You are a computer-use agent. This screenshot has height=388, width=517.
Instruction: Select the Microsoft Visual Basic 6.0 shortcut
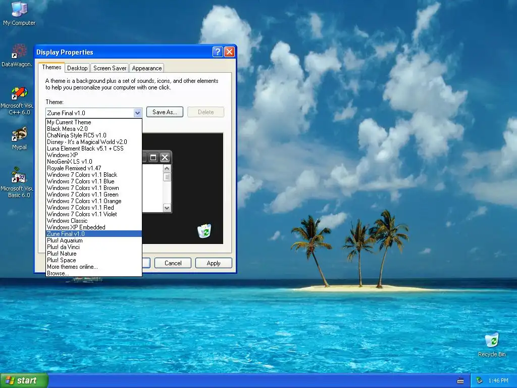pyautogui.click(x=17, y=182)
